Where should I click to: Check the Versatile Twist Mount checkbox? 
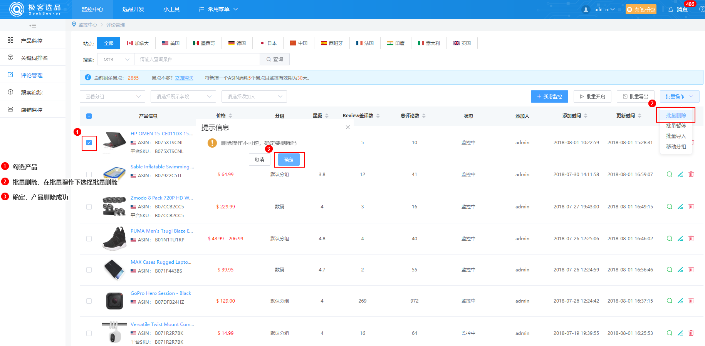[x=89, y=333]
